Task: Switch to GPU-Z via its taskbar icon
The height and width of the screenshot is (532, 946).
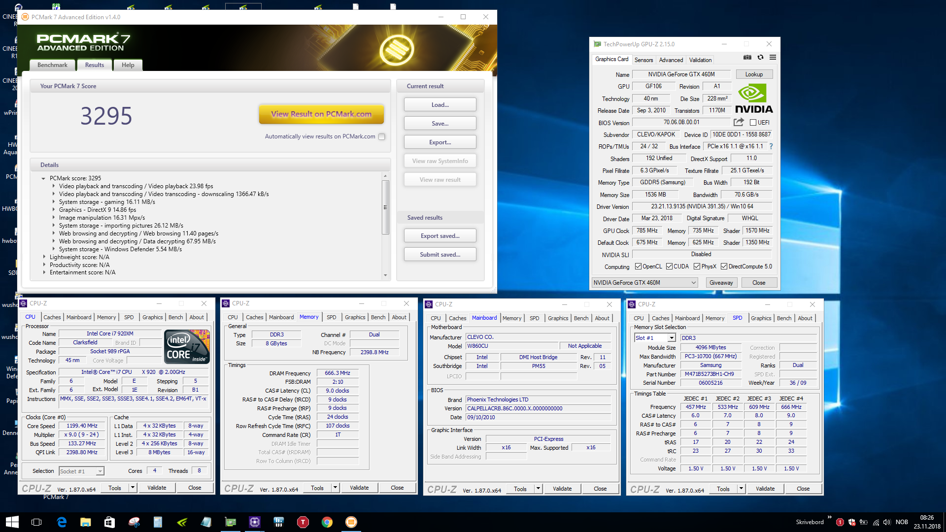Action: pyautogui.click(x=230, y=522)
